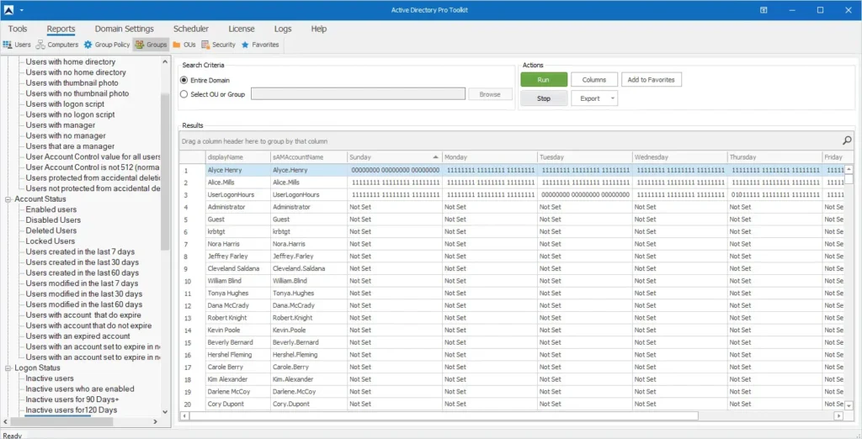Viewport: 862px width, 439px height.
Task: Open the Favorites star category
Action: [x=260, y=45]
